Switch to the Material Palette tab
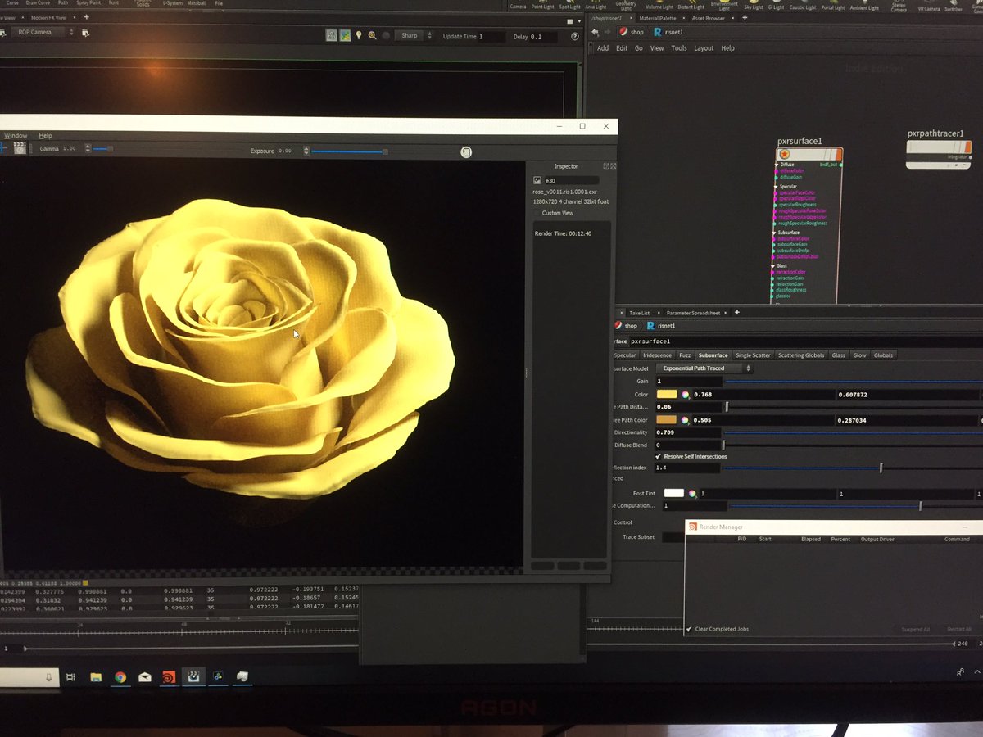Screen dimensions: 983x737 pos(658,18)
